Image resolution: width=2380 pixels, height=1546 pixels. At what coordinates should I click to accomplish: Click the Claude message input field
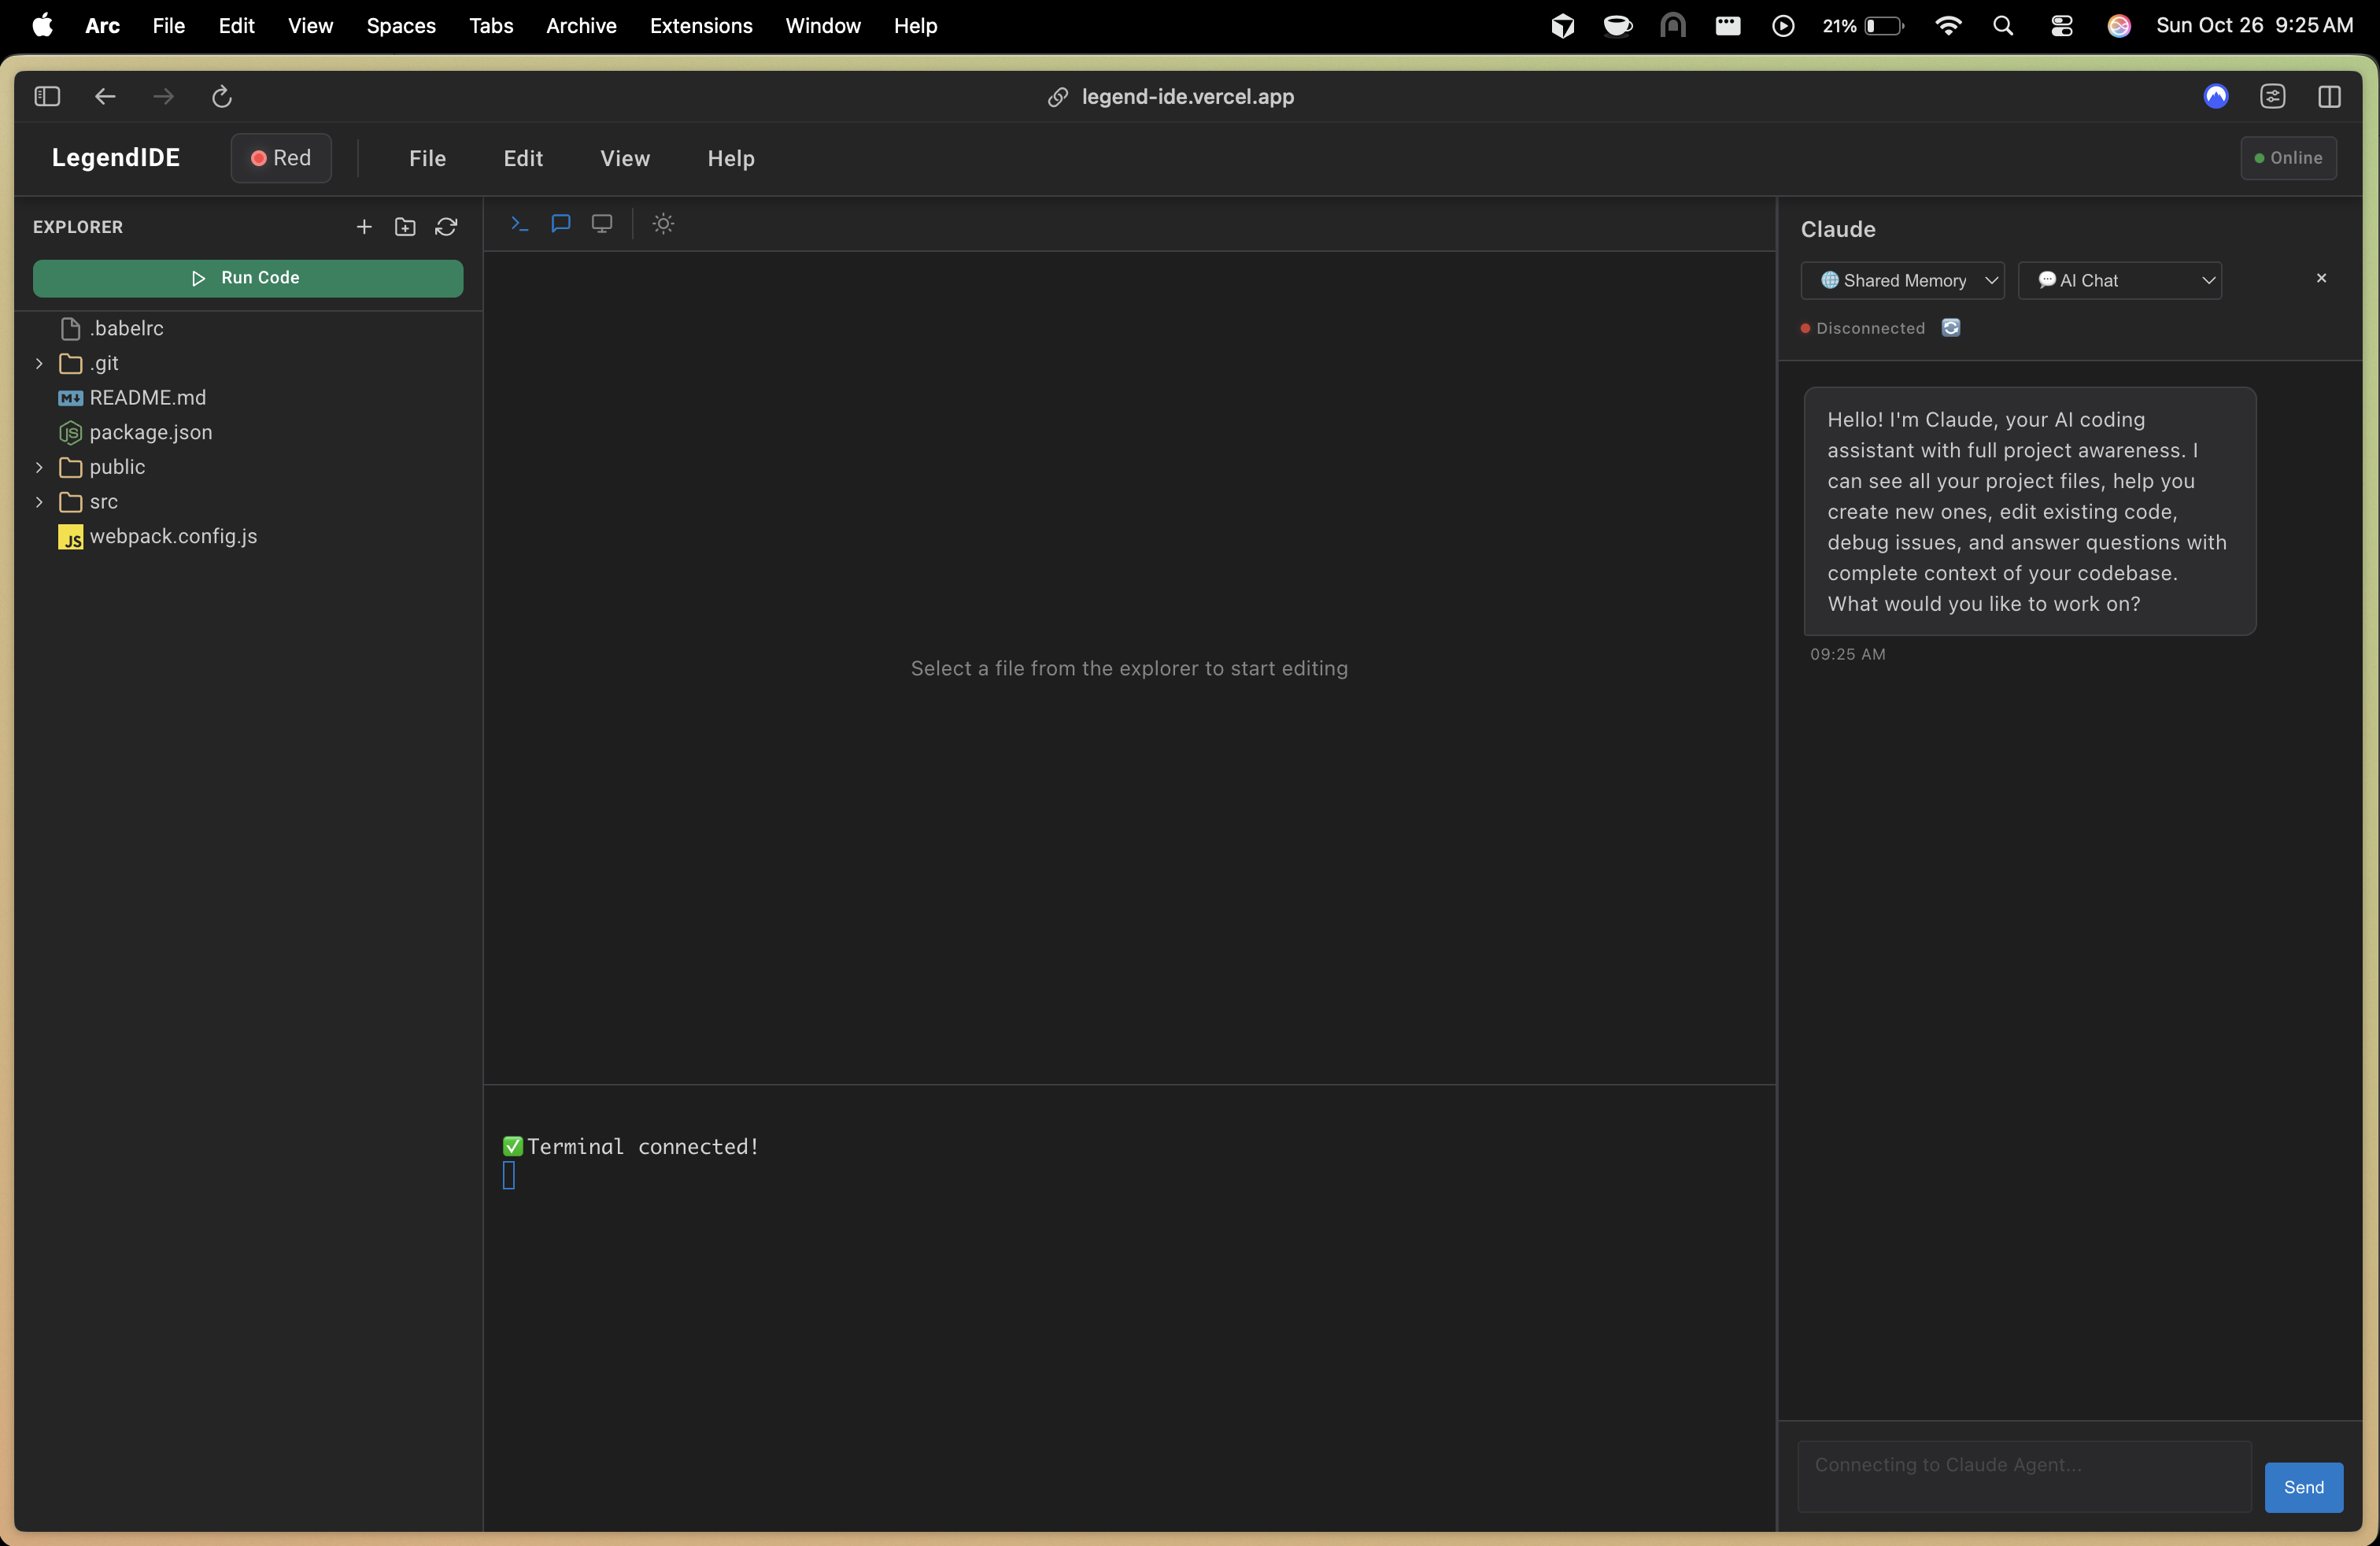pyautogui.click(x=2024, y=1476)
